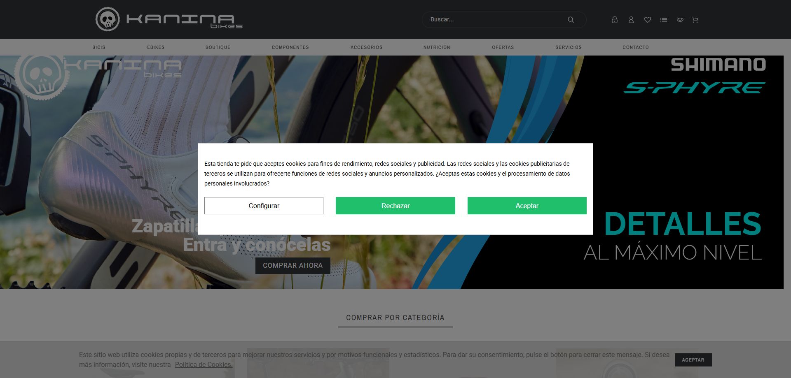Open the Ofertas menu
The image size is (791, 378).
(x=503, y=47)
